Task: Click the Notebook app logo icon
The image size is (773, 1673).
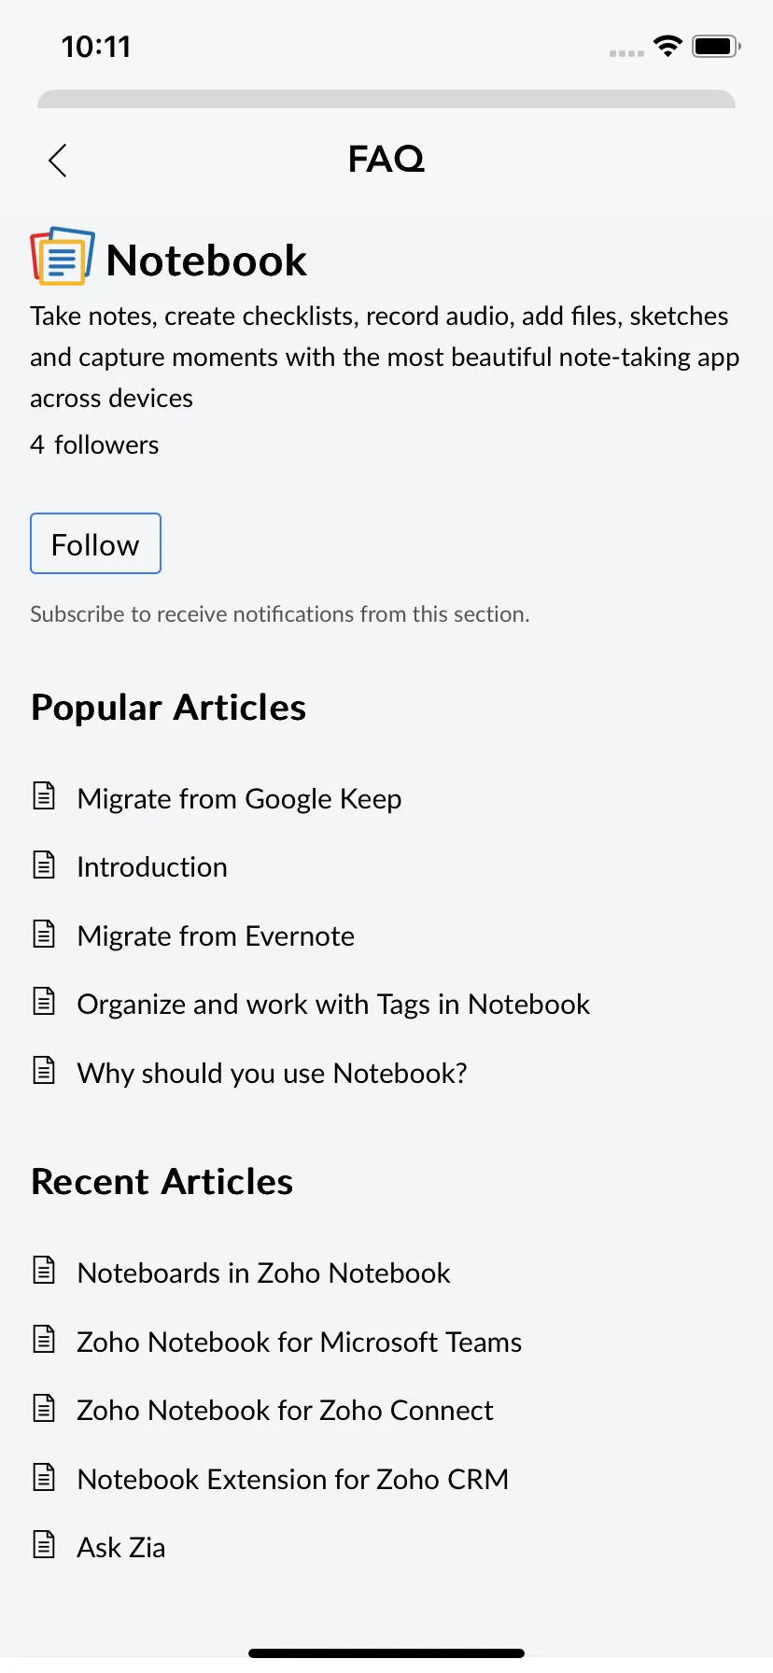Action: pyautogui.click(x=63, y=255)
